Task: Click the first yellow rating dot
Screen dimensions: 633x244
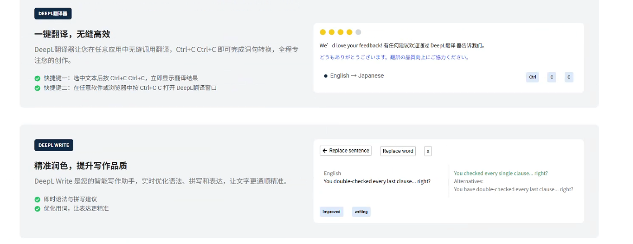Action: tap(323, 32)
